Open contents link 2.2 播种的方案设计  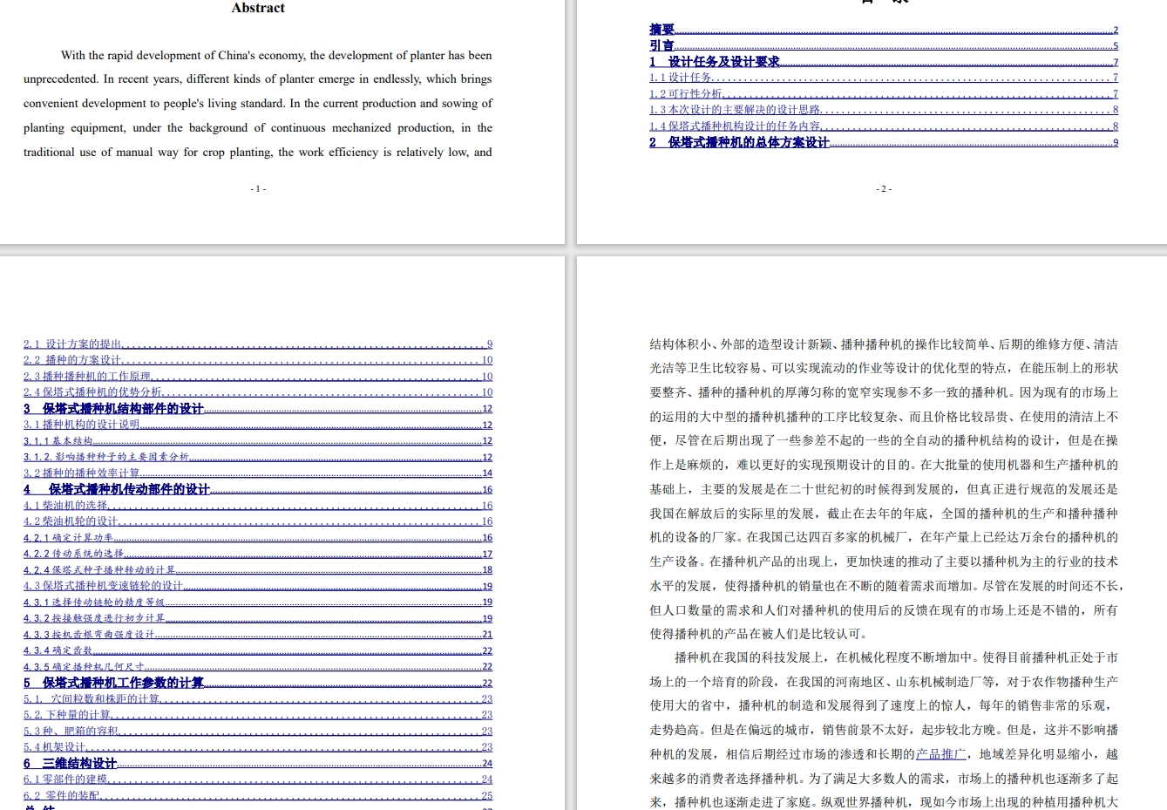[x=258, y=360]
